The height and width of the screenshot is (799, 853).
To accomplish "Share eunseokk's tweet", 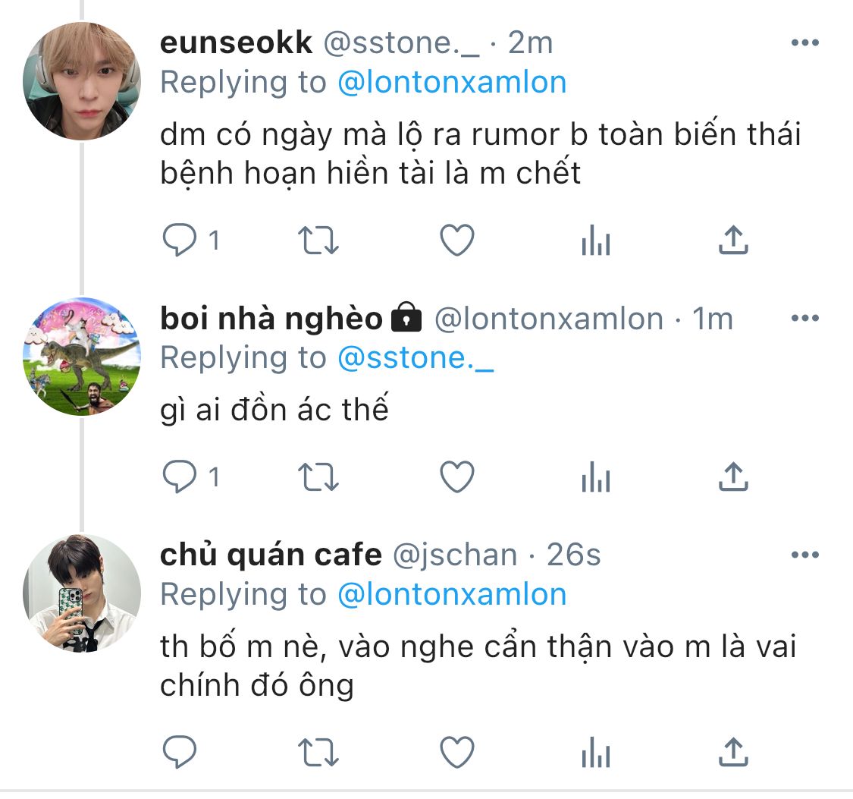I will coord(732,241).
